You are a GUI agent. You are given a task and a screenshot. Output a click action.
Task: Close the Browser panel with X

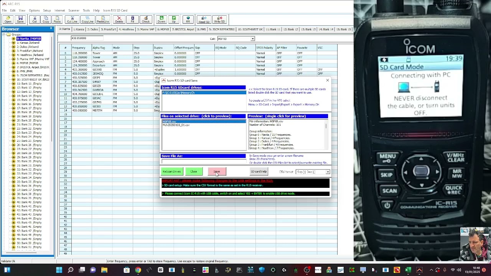(x=51, y=29)
